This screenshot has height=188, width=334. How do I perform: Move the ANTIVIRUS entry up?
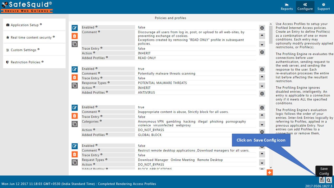click(262, 77)
